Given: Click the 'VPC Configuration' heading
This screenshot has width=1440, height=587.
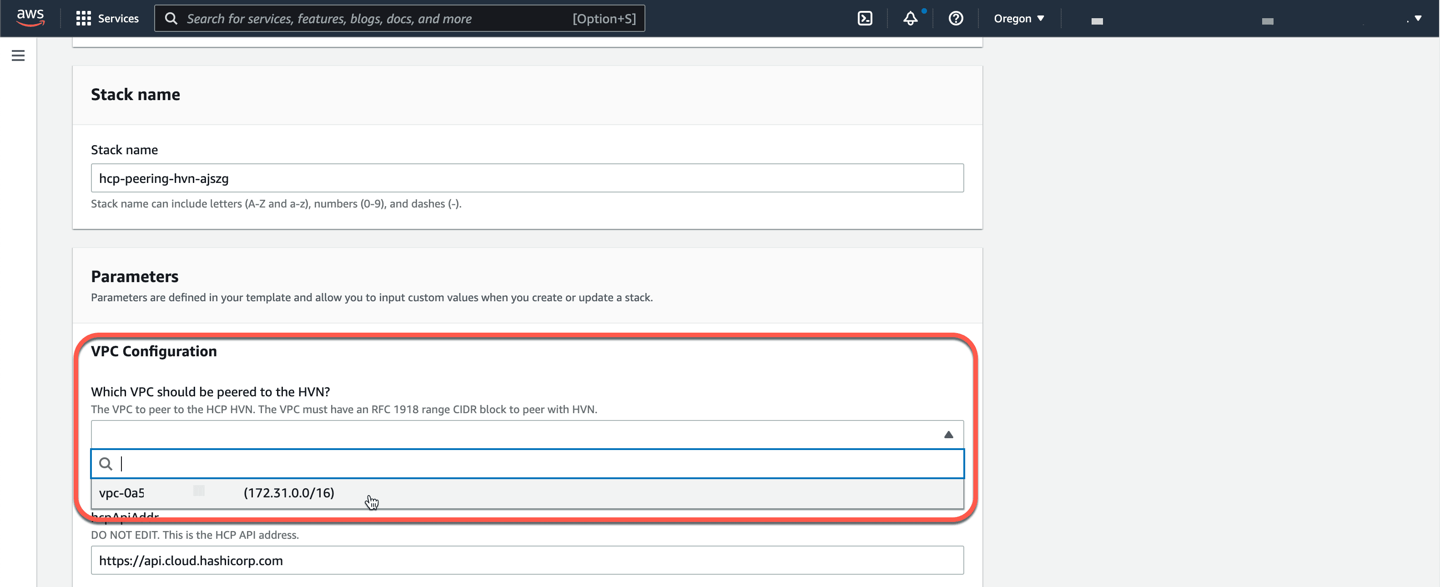Looking at the screenshot, I should coord(154,351).
